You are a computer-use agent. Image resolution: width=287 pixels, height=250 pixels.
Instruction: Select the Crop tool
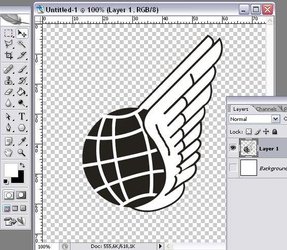(x=9, y=55)
